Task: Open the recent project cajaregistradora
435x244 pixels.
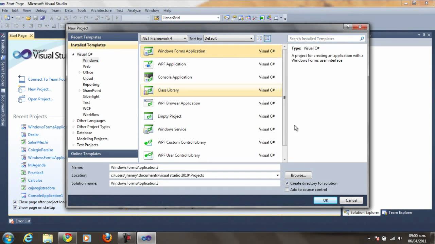Action: click(x=41, y=188)
